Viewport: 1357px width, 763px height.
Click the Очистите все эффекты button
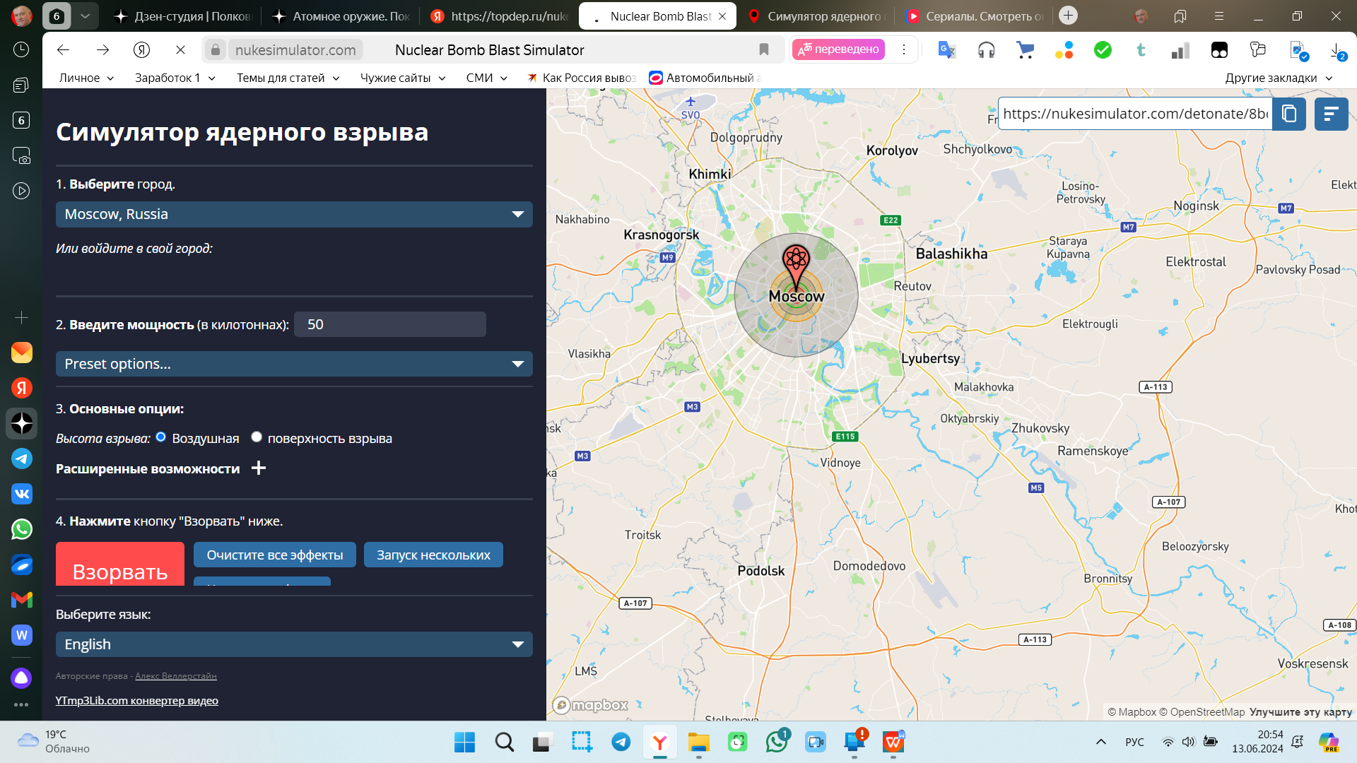point(274,555)
